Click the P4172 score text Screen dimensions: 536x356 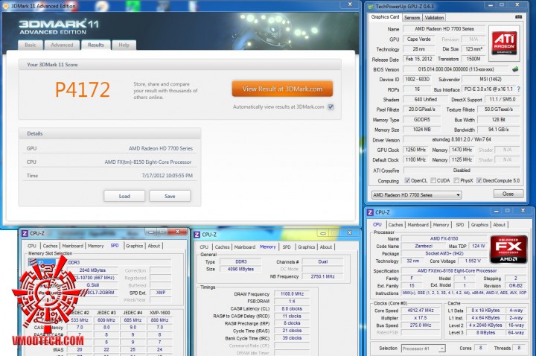click(83, 90)
